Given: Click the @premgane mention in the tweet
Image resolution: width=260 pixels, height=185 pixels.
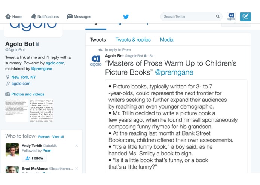Looking at the screenshot, I should pyautogui.click(x=174, y=72).
